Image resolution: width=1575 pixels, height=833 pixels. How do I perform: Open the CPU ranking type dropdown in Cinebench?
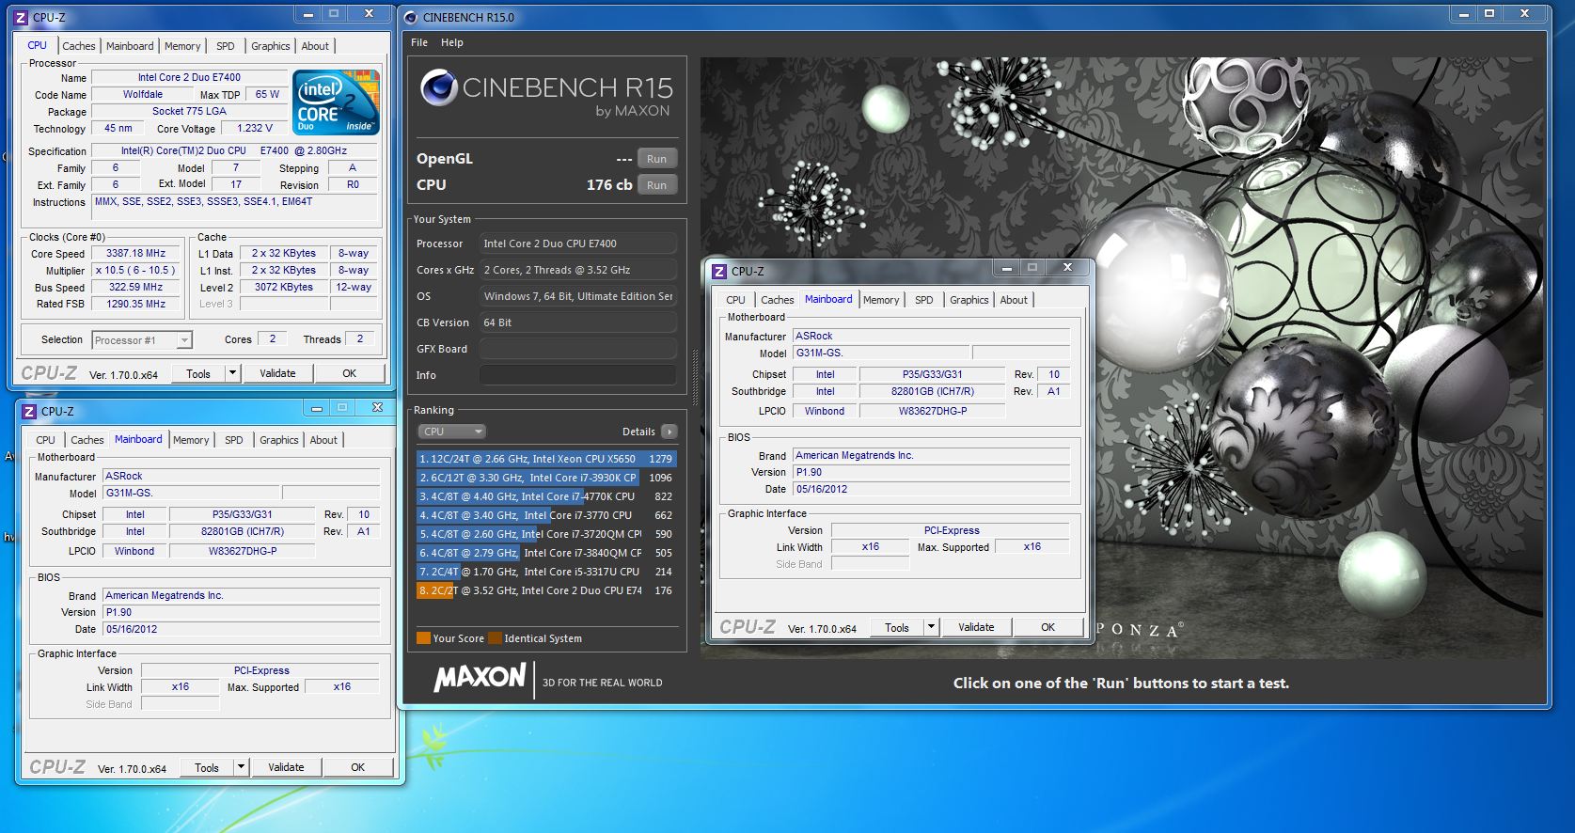451,432
